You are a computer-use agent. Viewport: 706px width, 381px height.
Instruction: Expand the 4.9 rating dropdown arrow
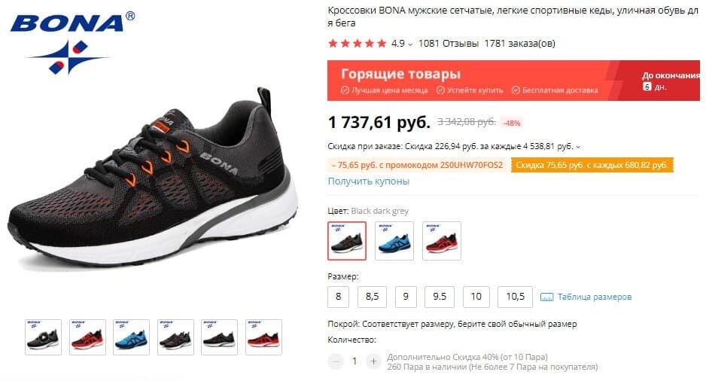coord(409,44)
